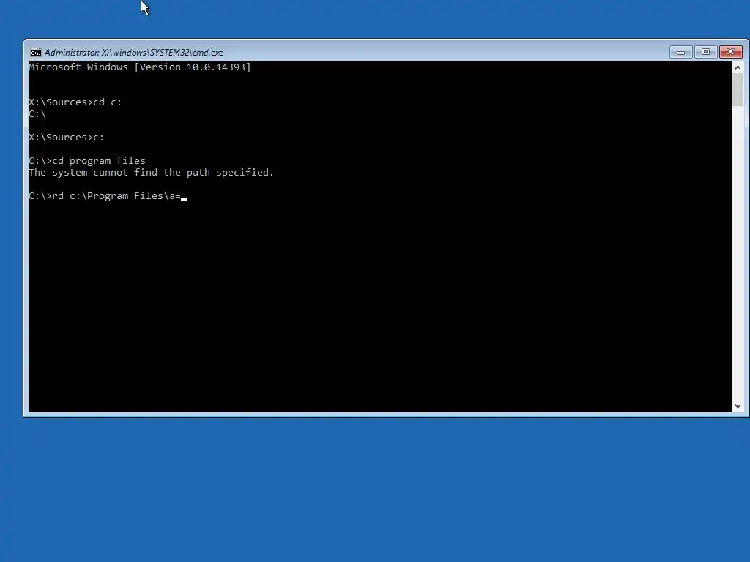Screen dimensions: 750x562
Task: Click the vertical scrollbar thumb
Action: [x=738, y=90]
